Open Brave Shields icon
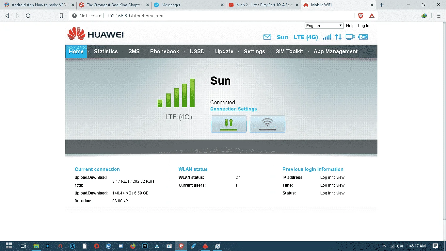This screenshot has height=251, width=446. pos(361,16)
